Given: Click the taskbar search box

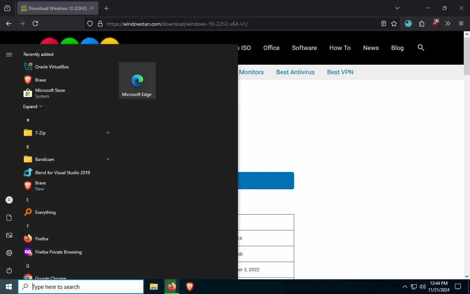Looking at the screenshot, I should click(81, 287).
